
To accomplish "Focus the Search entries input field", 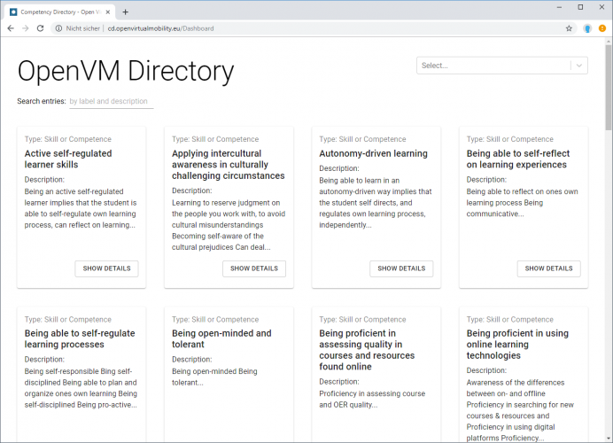I will tap(112, 101).
